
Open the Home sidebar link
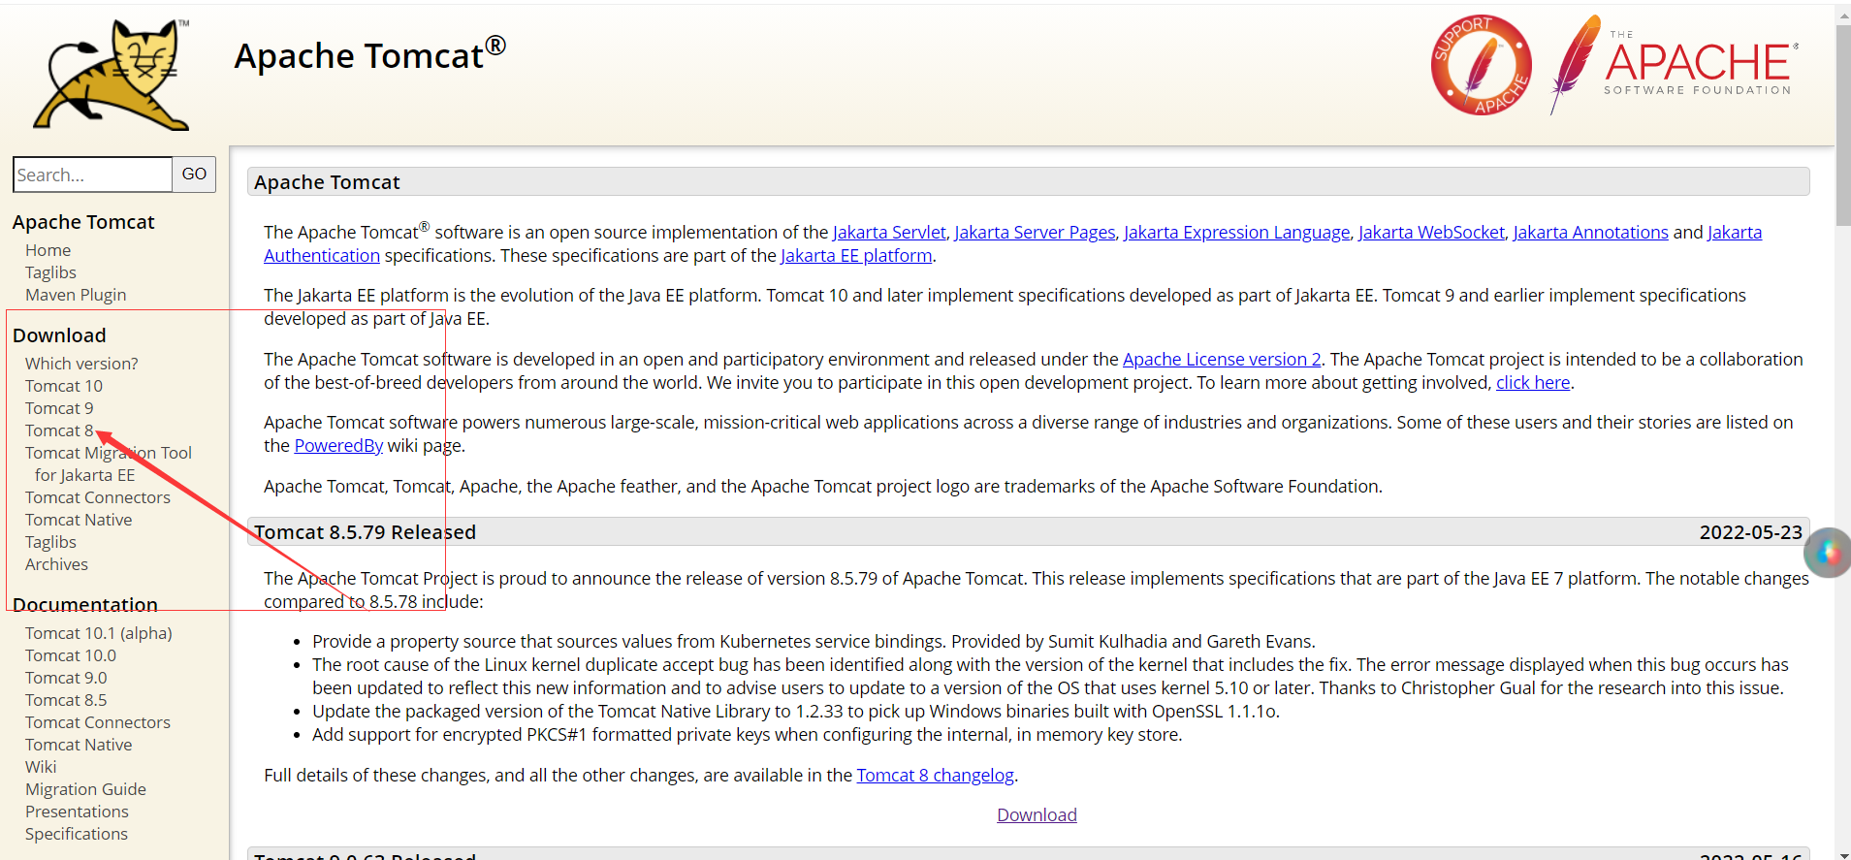[48, 250]
